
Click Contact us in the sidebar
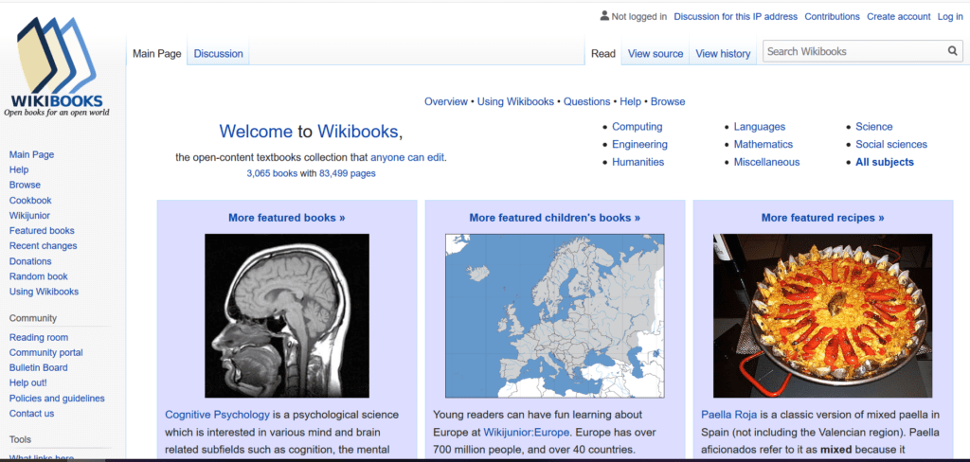point(31,413)
